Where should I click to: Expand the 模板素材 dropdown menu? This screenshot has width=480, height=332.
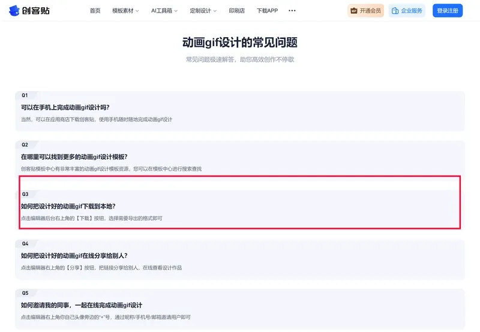125,11
